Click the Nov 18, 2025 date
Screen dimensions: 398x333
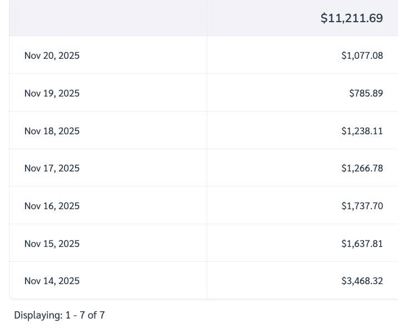[52, 131]
